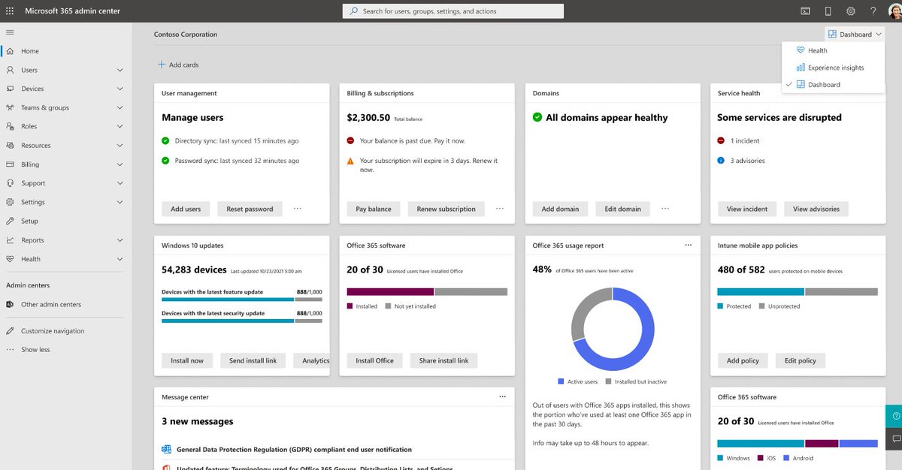Screen dimensions: 902x470
Task: Expand the Billing navigation section
Action: (x=120, y=164)
